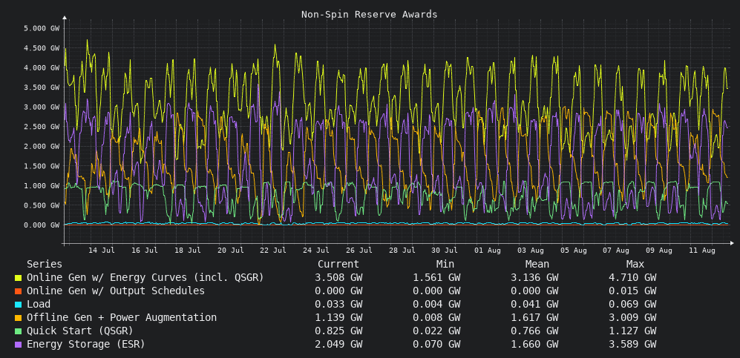740x358 pixels.
Task: Select the Quick Start (QSGR) series label
Action: [79, 331]
